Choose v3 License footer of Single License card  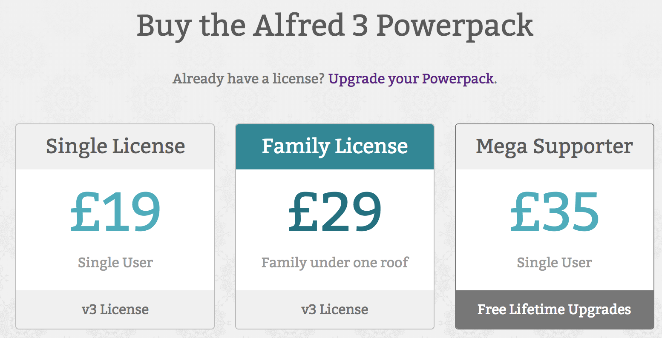tap(115, 309)
